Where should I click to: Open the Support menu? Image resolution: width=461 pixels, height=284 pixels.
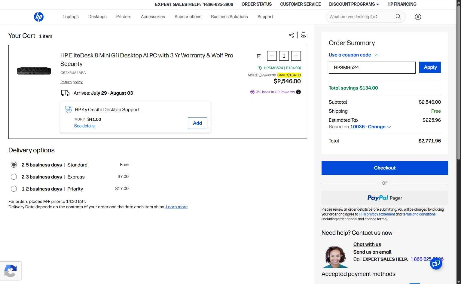point(265,17)
